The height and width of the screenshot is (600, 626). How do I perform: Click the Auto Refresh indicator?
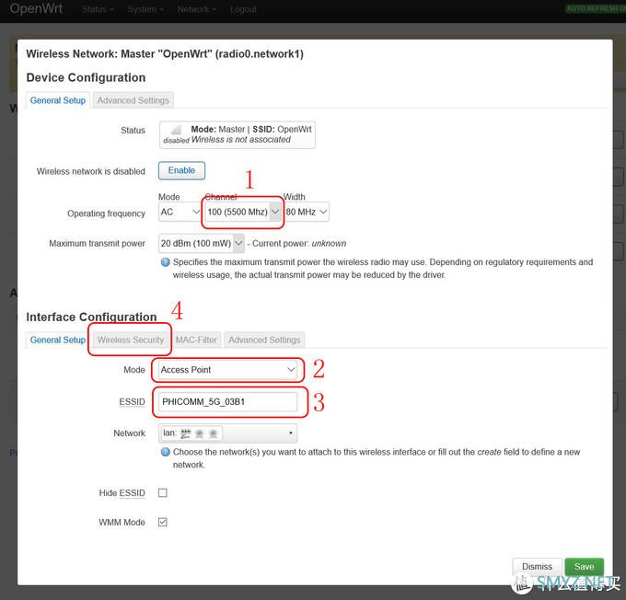click(596, 9)
